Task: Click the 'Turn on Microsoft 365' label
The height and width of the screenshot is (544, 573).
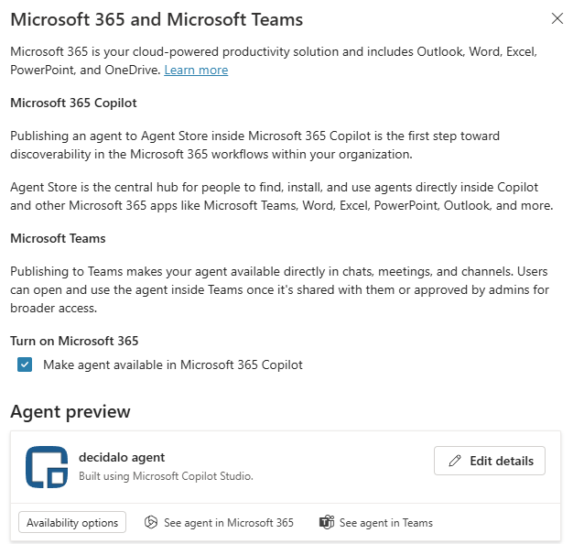Action: click(74, 341)
